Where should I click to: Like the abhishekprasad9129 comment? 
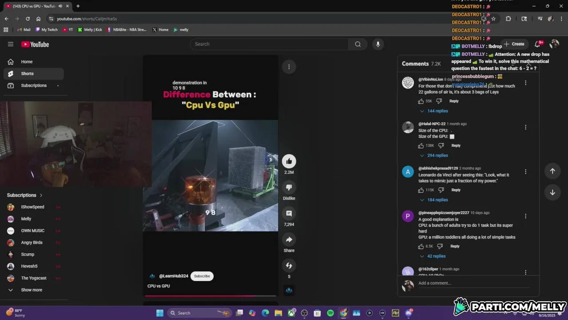(421, 190)
